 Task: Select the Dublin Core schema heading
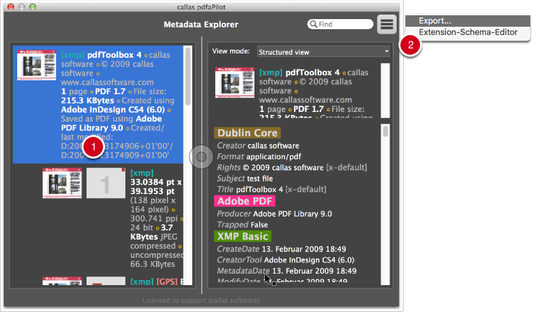point(248,132)
